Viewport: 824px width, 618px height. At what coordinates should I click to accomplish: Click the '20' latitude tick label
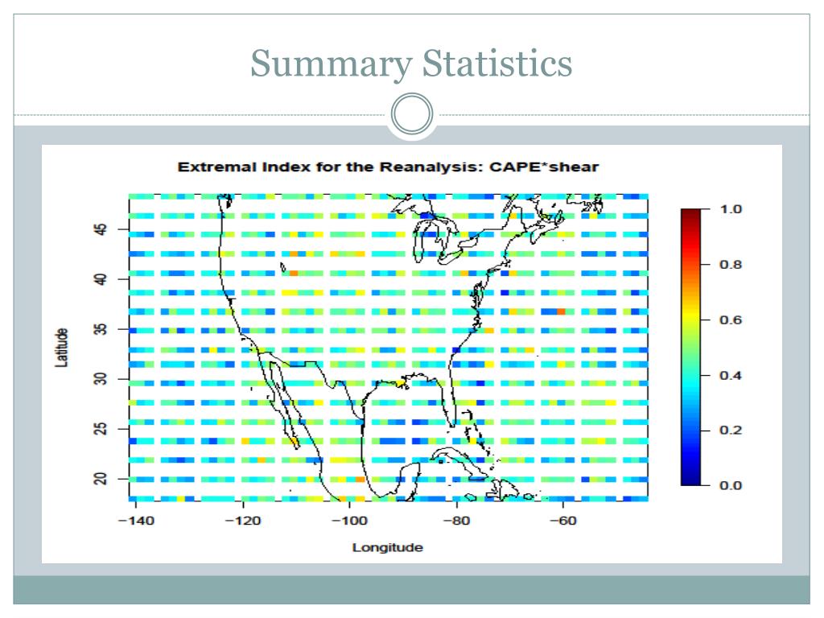coord(100,479)
